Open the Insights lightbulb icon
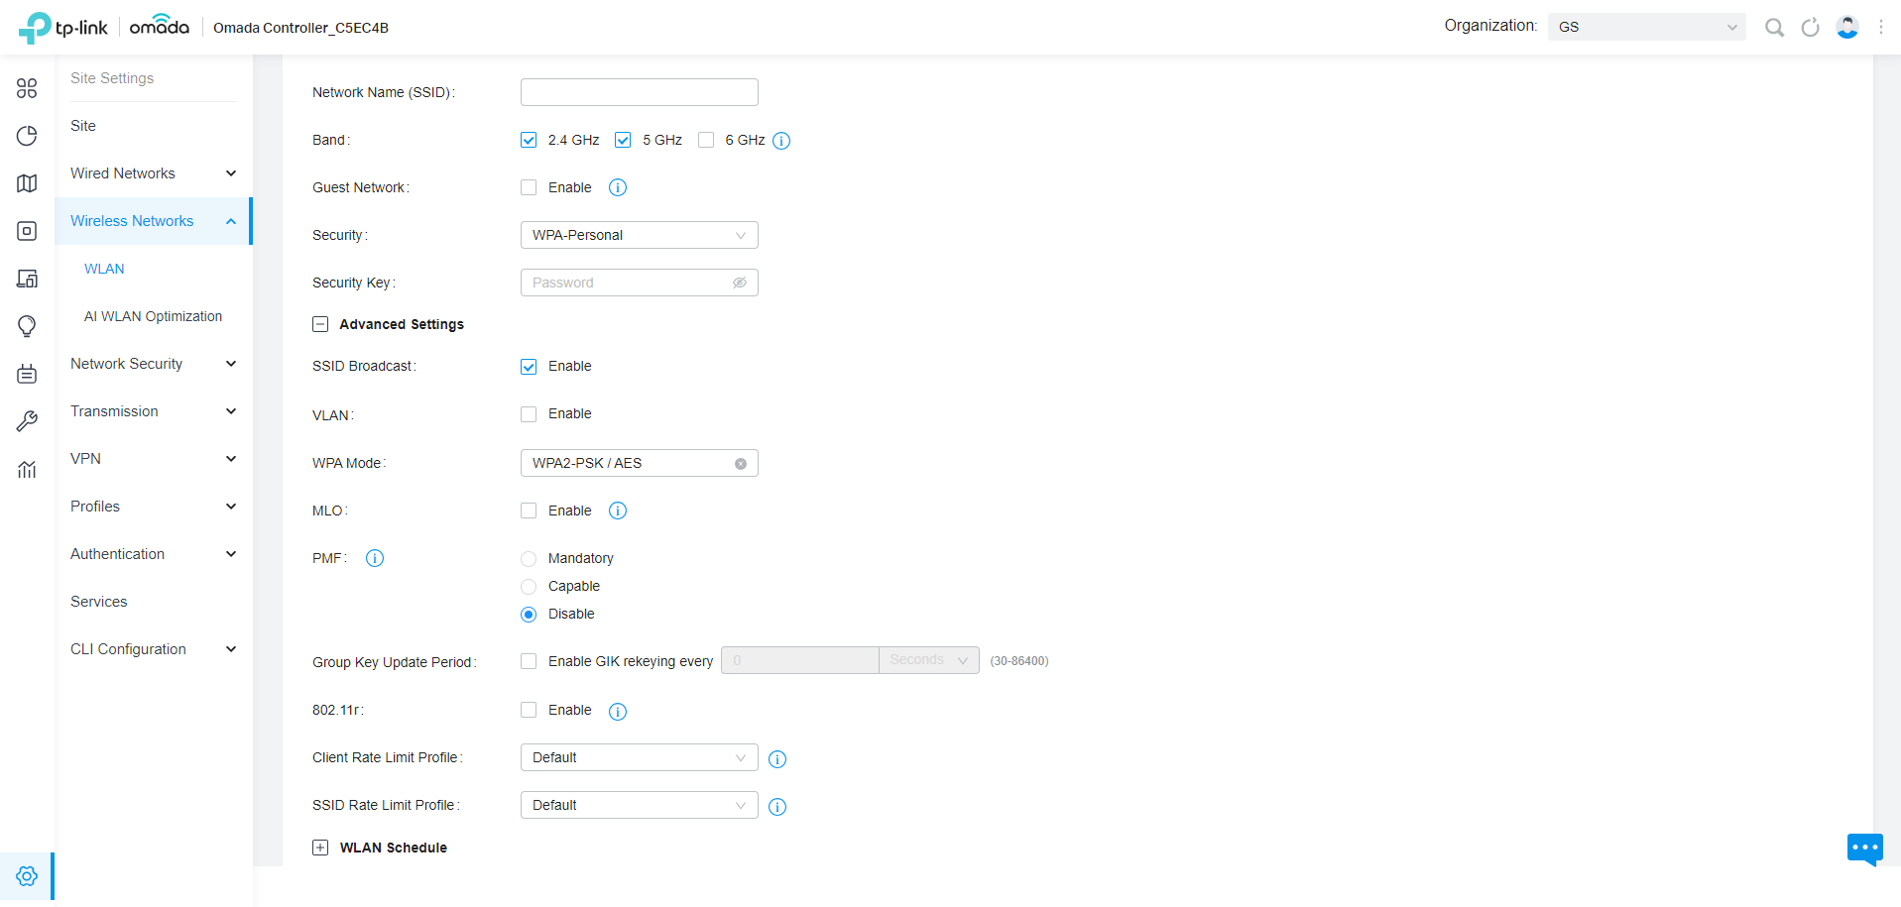1901x907 pixels. click(x=27, y=326)
